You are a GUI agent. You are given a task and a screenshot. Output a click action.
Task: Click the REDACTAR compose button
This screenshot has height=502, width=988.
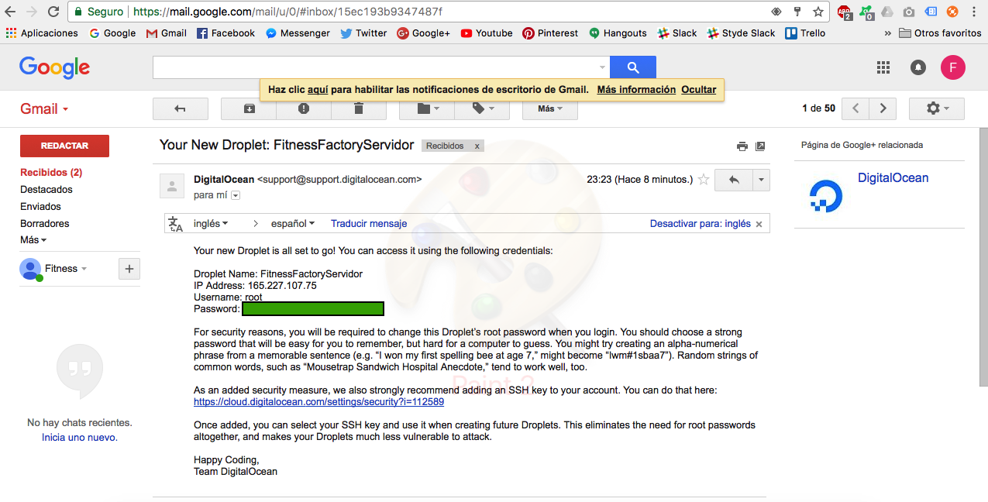click(64, 146)
